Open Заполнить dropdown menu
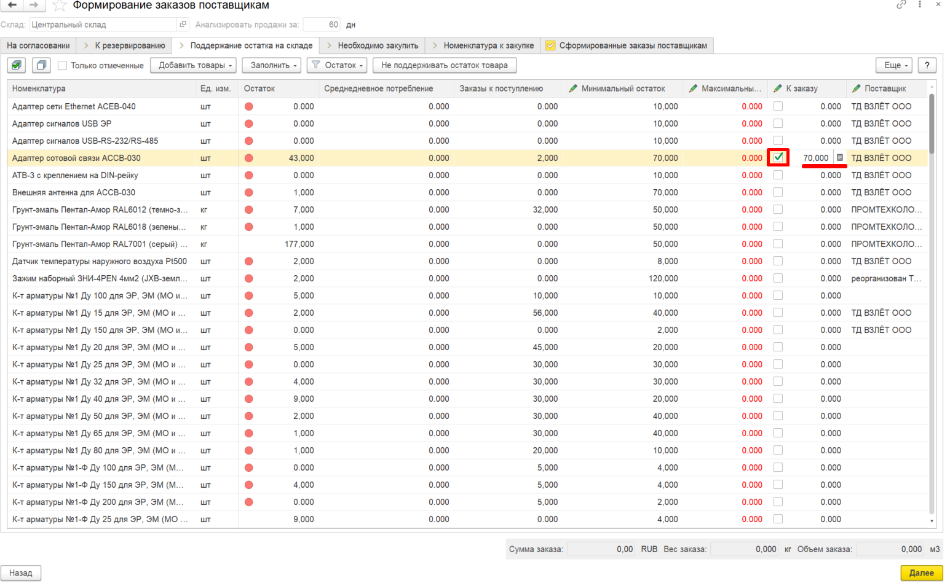The height and width of the screenshot is (586, 950). [271, 65]
